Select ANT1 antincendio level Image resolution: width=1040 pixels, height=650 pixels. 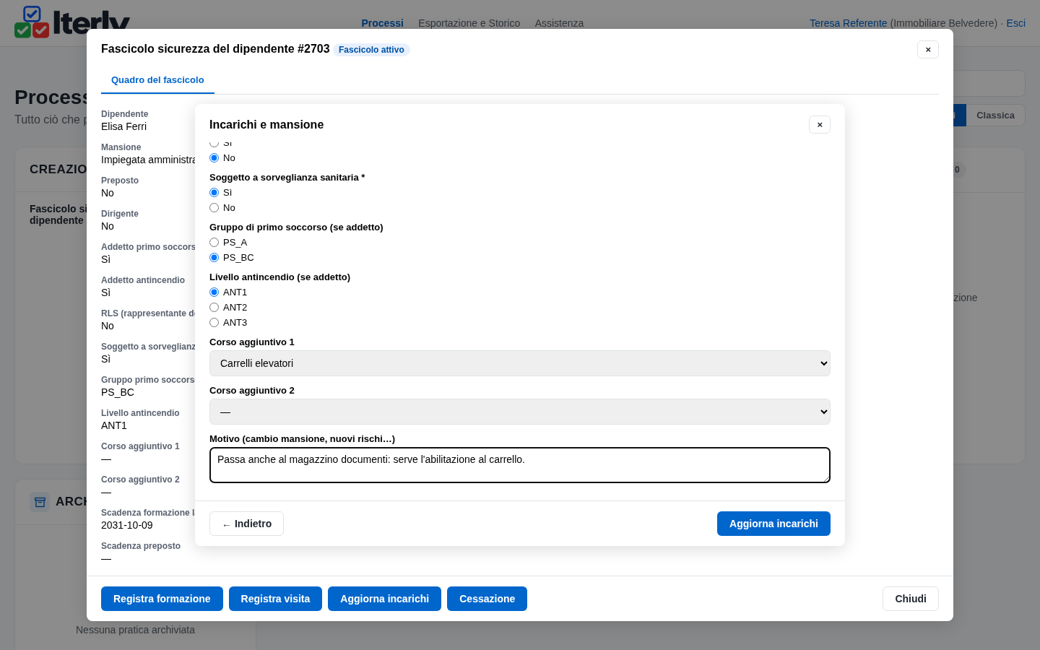pyautogui.click(x=214, y=292)
